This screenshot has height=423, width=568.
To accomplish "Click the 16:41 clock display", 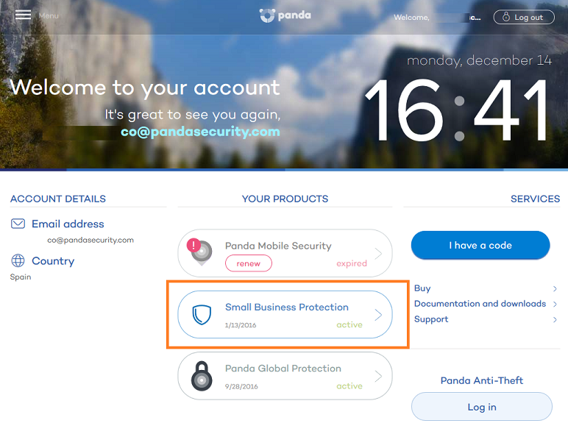I will tap(456, 110).
